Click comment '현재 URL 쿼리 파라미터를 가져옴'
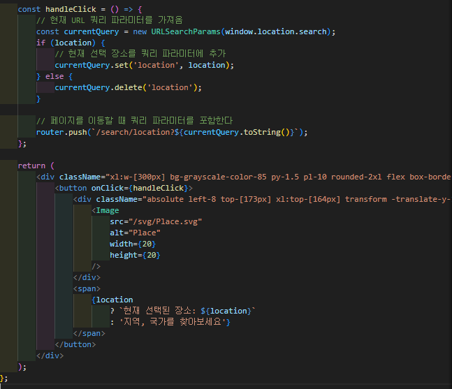The width and height of the screenshot is (452, 389). click(x=110, y=20)
